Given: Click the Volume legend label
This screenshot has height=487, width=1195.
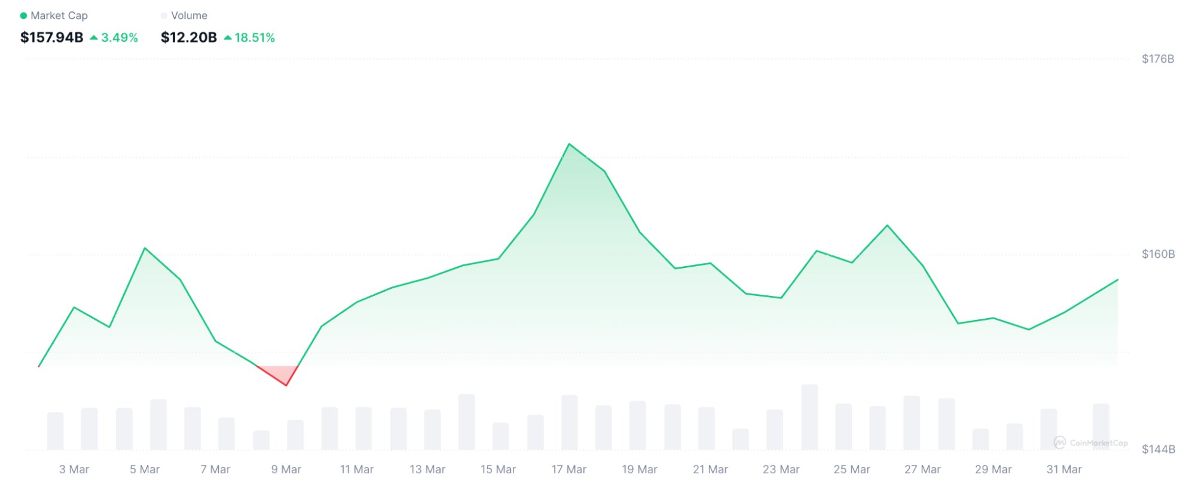Looking at the screenshot, I should tap(189, 16).
